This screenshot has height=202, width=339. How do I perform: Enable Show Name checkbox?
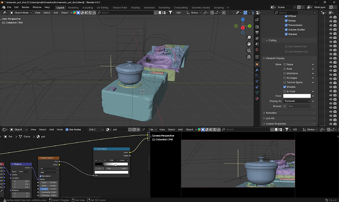[284, 64]
